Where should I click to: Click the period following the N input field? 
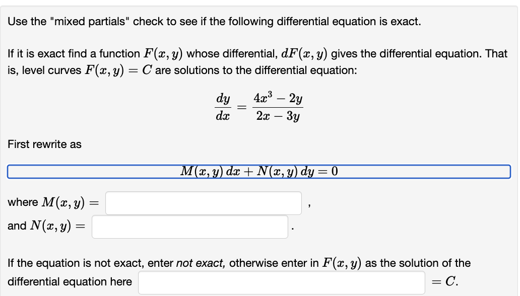[x=292, y=229]
